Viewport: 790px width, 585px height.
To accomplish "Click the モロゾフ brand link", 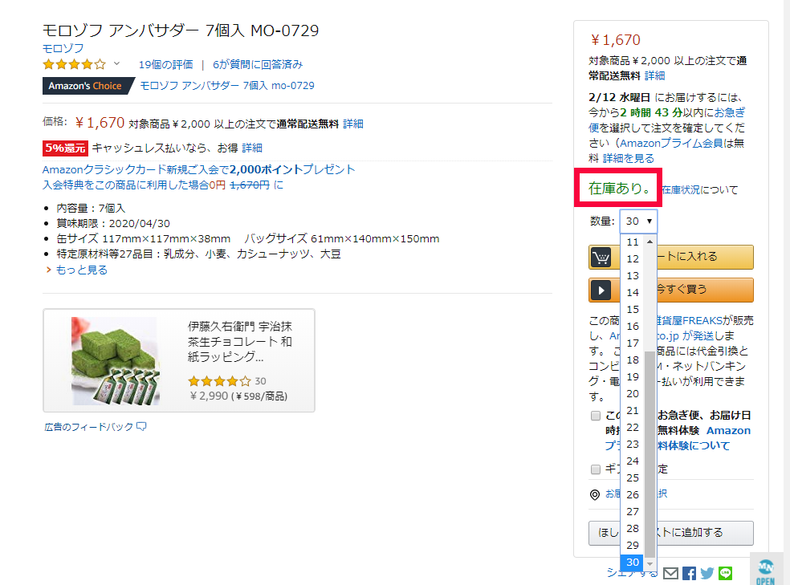I will pyautogui.click(x=63, y=48).
